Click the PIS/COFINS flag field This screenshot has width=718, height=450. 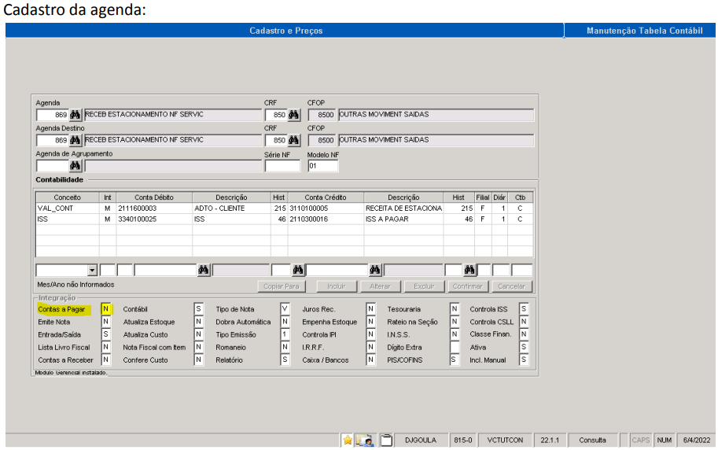(x=455, y=360)
